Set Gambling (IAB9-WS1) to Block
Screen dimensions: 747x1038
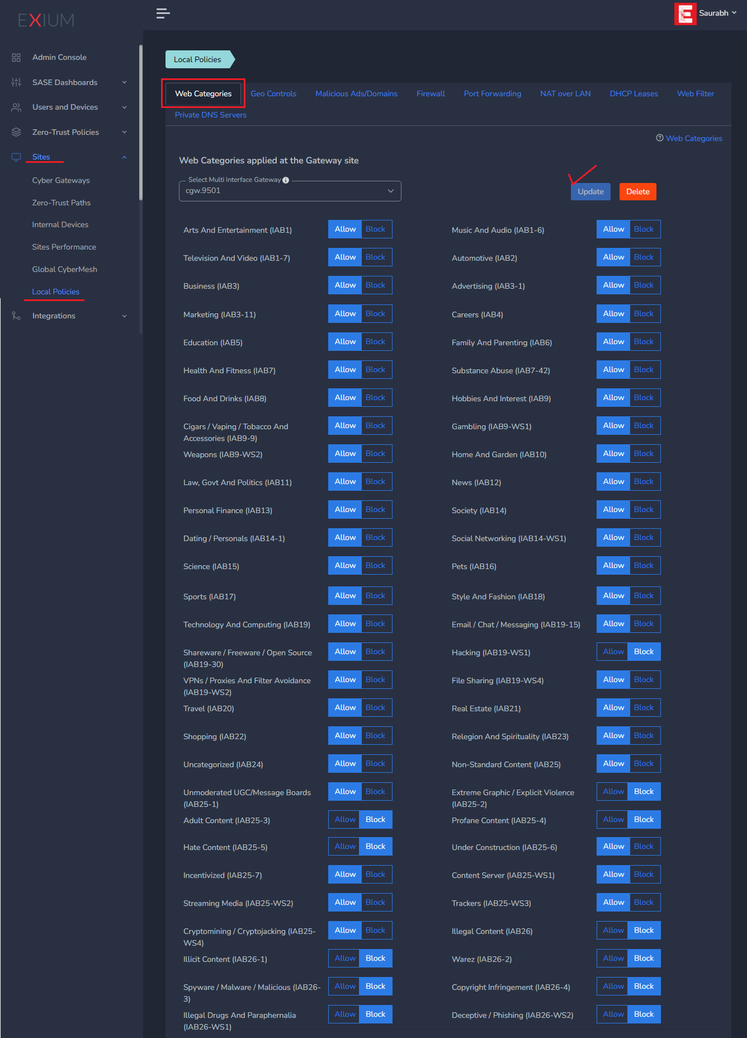tap(644, 426)
